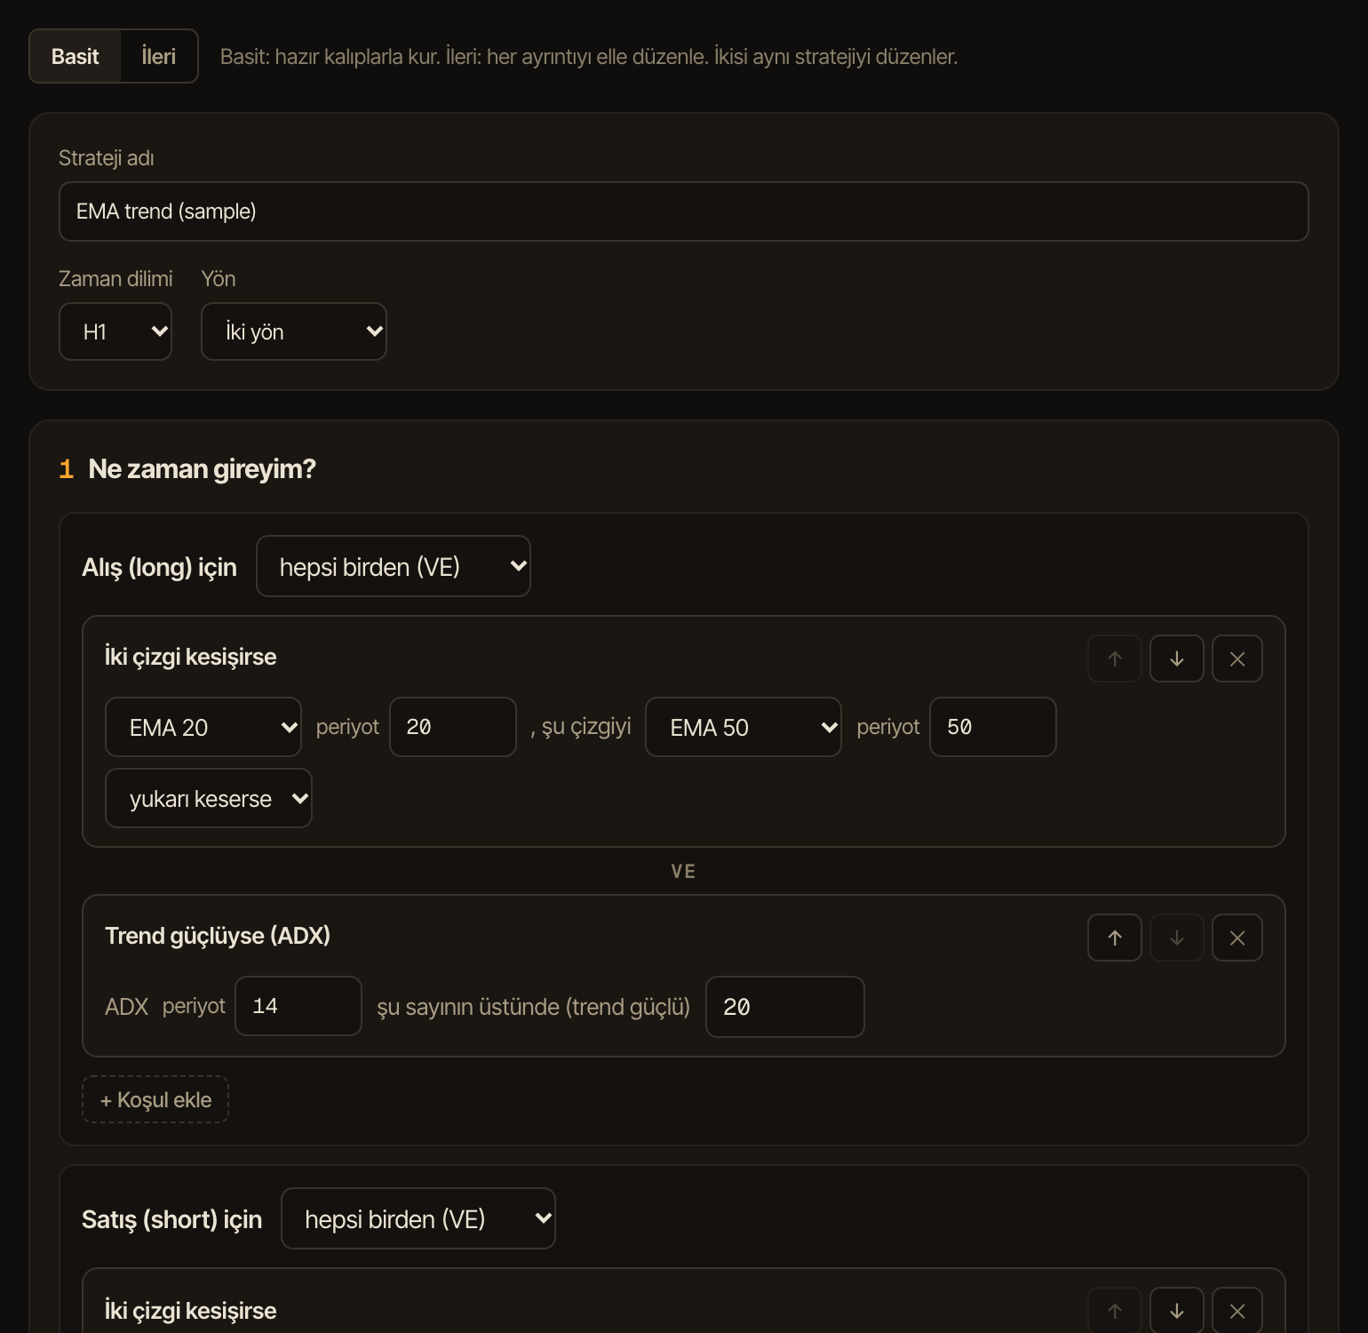The width and height of the screenshot is (1368, 1333).
Task: Open the 'yukarı keserse' direction dropdown
Action: click(209, 798)
